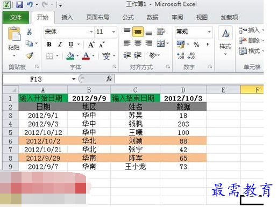Screen dimensions: 277x207
Task: Click the wrap text icon
Action: tap(160, 32)
